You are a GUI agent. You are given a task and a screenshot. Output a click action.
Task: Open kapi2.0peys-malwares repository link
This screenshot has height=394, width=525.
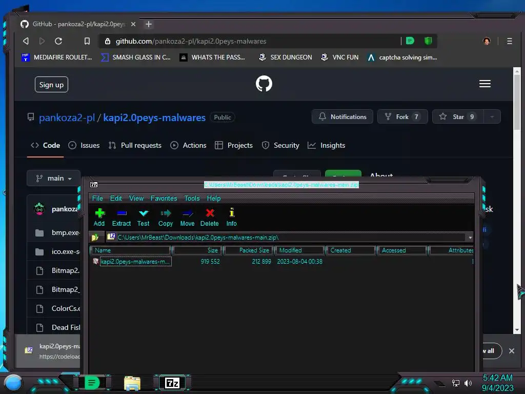154,117
